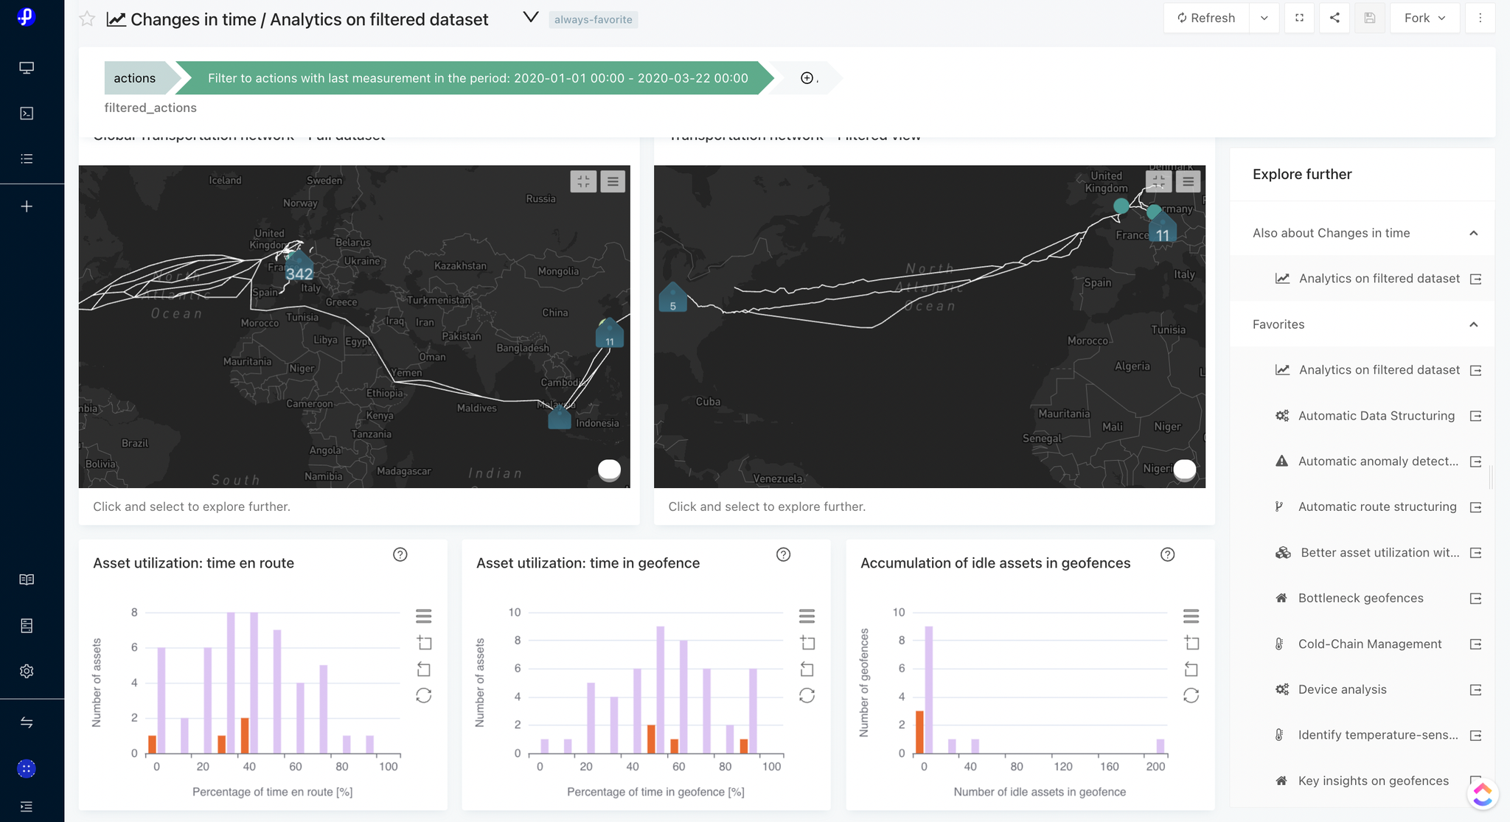Viewport: 1510px width, 822px height.
Task: Toggle favorite star next to the dashboard title
Action: pos(87,19)
